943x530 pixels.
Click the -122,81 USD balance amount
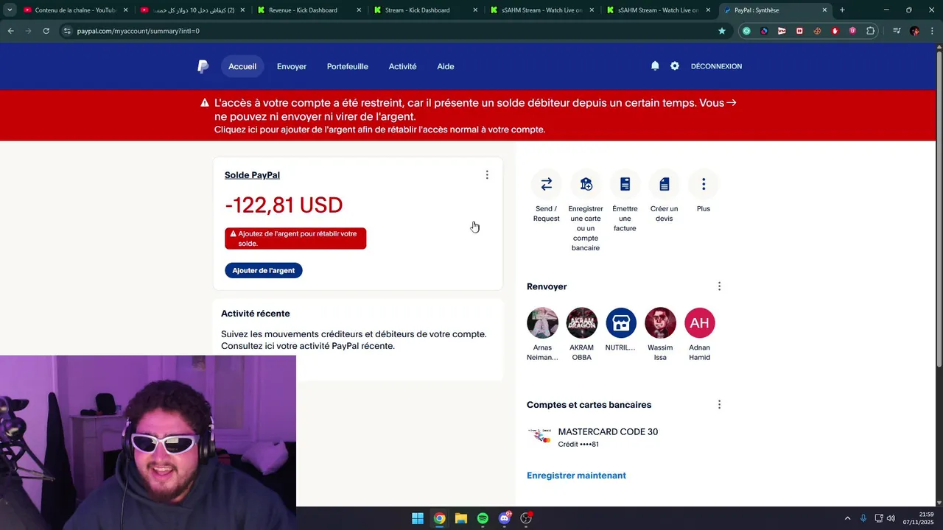click(284, 205)
